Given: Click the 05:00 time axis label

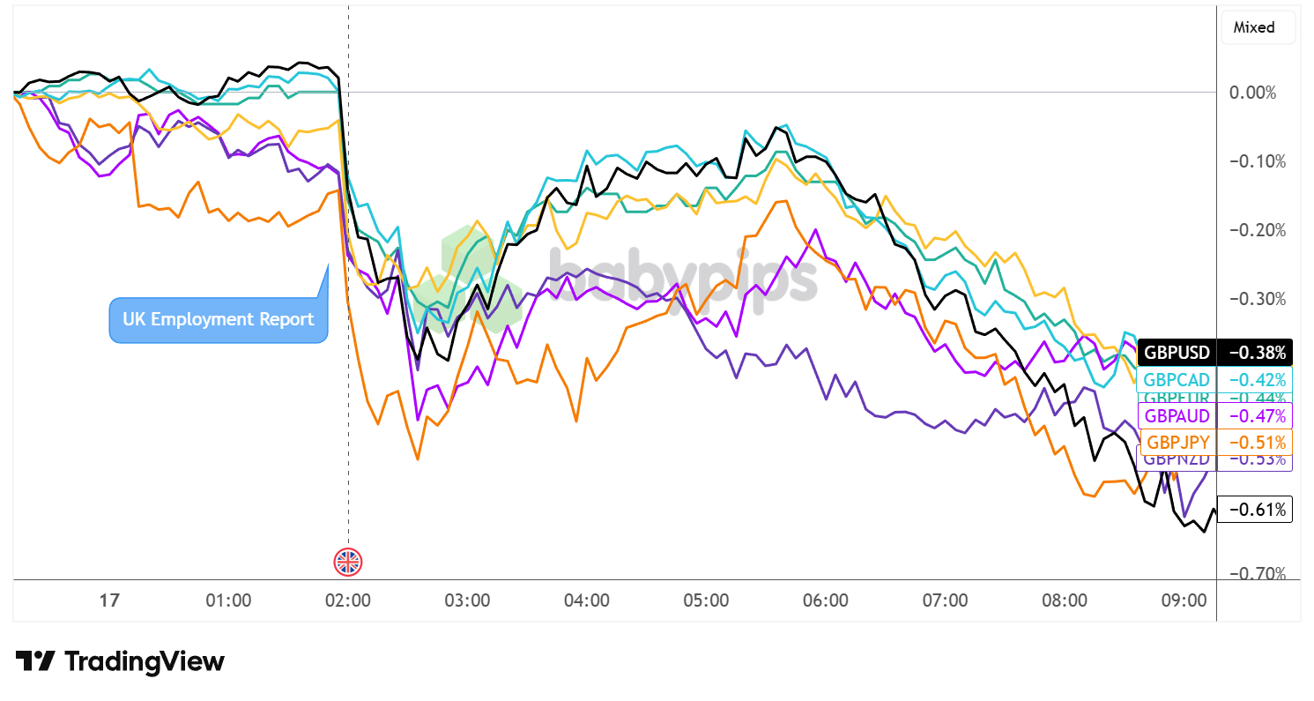Looking at the screenshot, I should point(706,601).
